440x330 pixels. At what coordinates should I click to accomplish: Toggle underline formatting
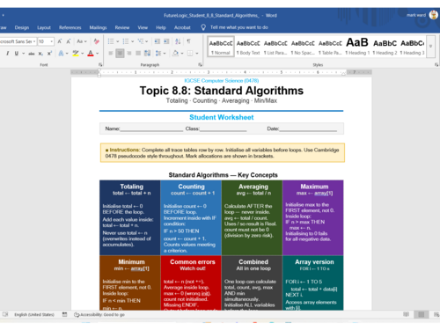[x=17, y=54]
